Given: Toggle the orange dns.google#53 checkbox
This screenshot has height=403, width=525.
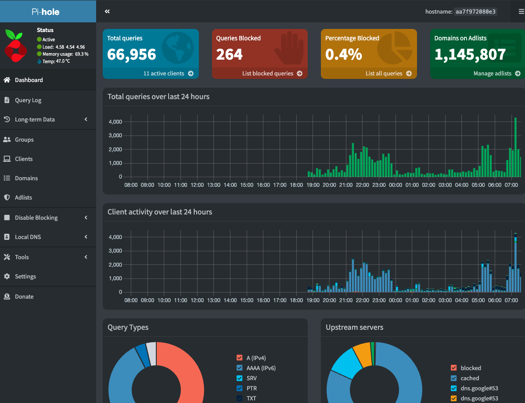Looking at the screenshot, I should 454,398.
